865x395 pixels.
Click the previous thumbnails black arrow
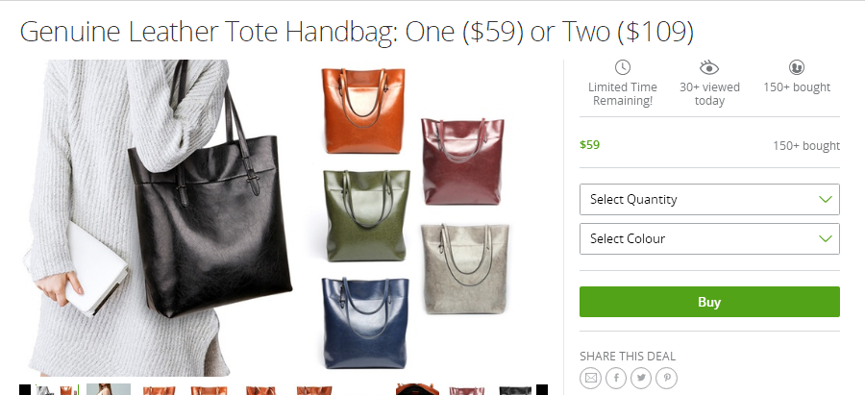coord(25,389)
